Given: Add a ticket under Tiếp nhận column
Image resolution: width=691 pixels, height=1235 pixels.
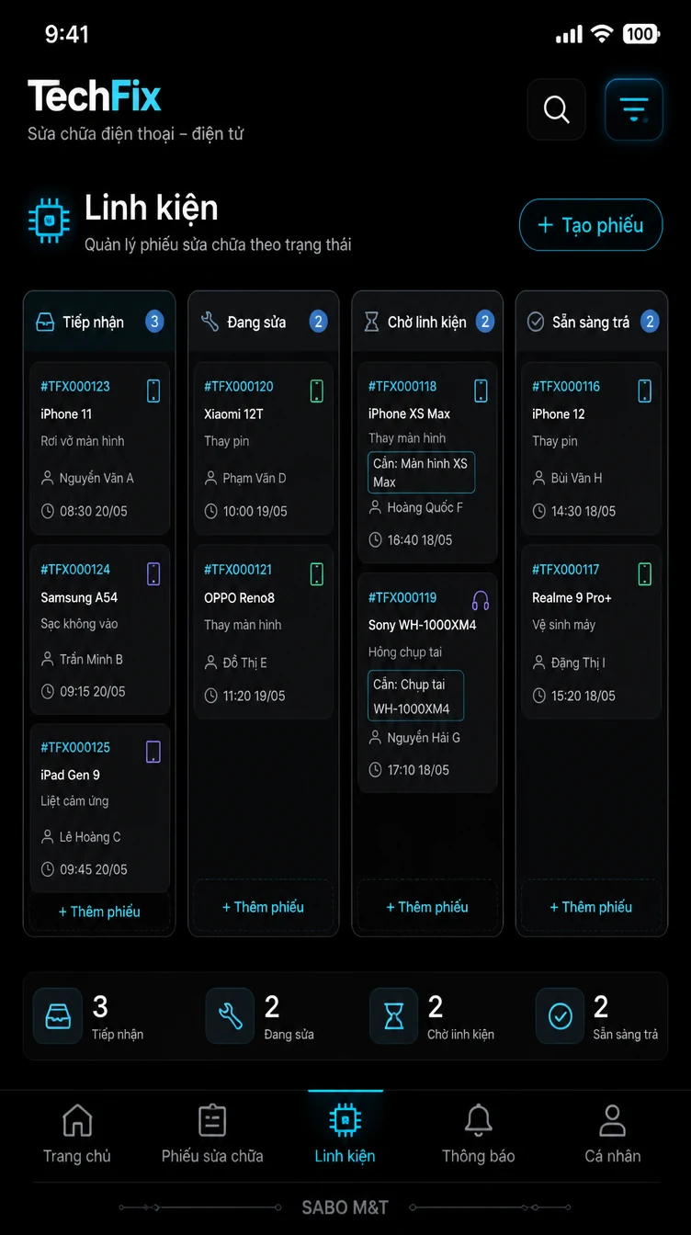Looking at the screenshot, I should [99, 912].
